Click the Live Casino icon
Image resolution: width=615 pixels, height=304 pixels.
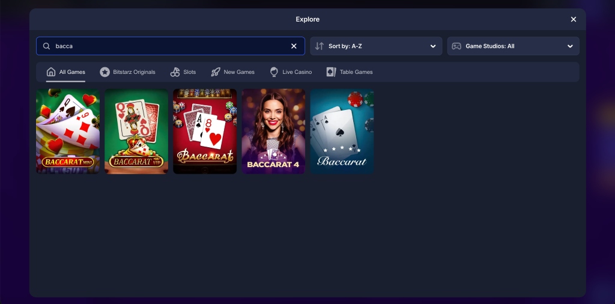pyautogui.click(x=274, y=71)
